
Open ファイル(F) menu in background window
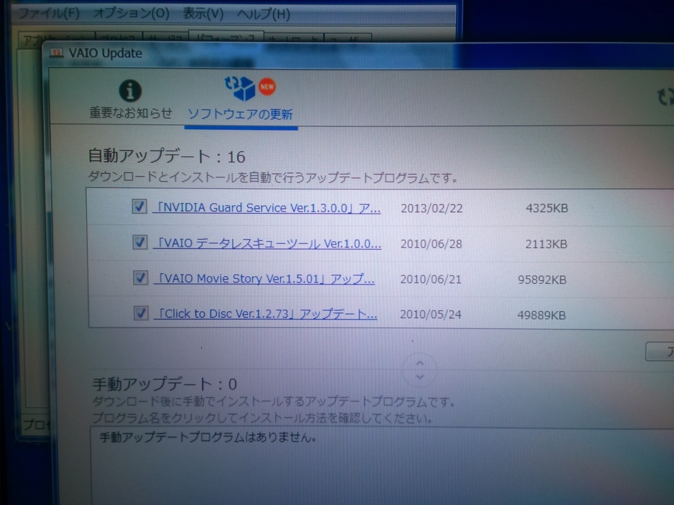(49, 13)
